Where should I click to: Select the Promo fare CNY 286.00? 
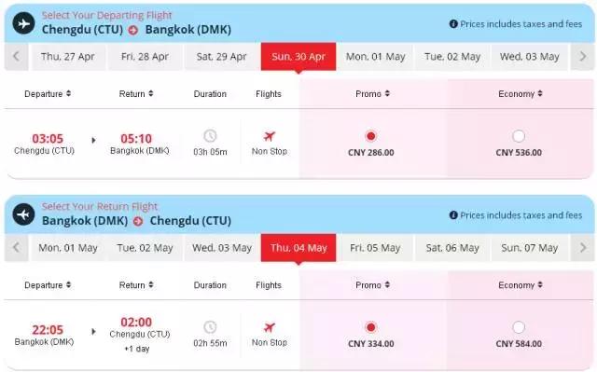(x=370, y=136)
